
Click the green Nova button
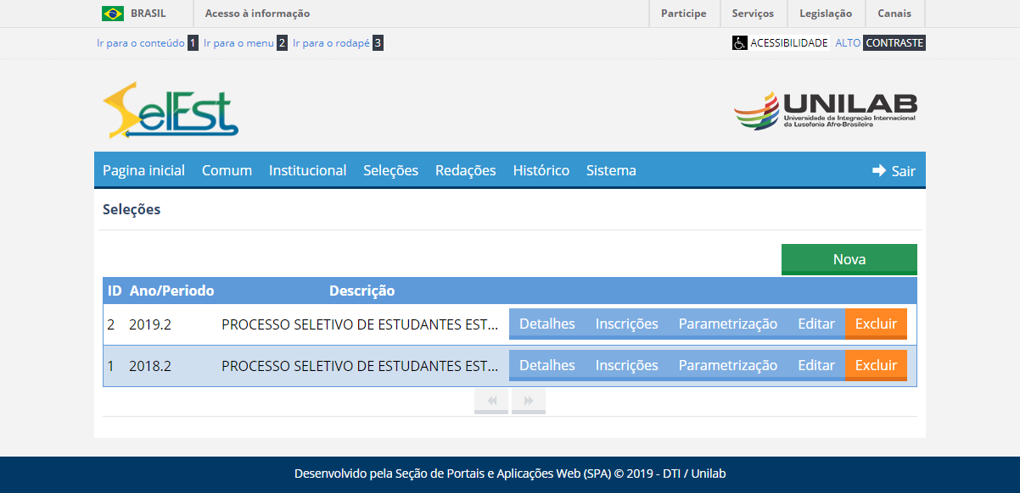pyautogui.click(x=849, y=258)
